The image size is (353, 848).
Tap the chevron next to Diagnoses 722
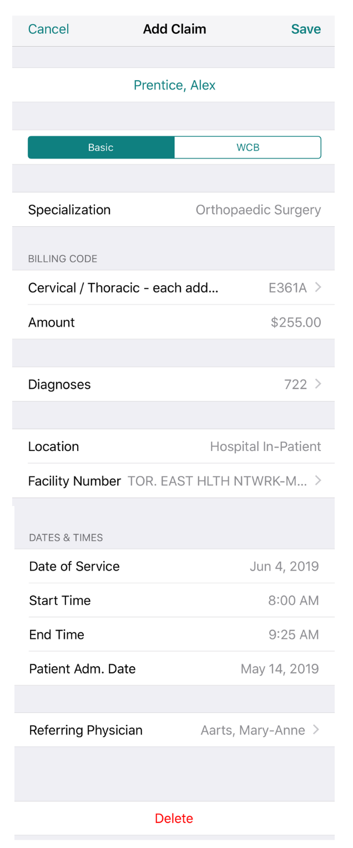coord(318,384)
